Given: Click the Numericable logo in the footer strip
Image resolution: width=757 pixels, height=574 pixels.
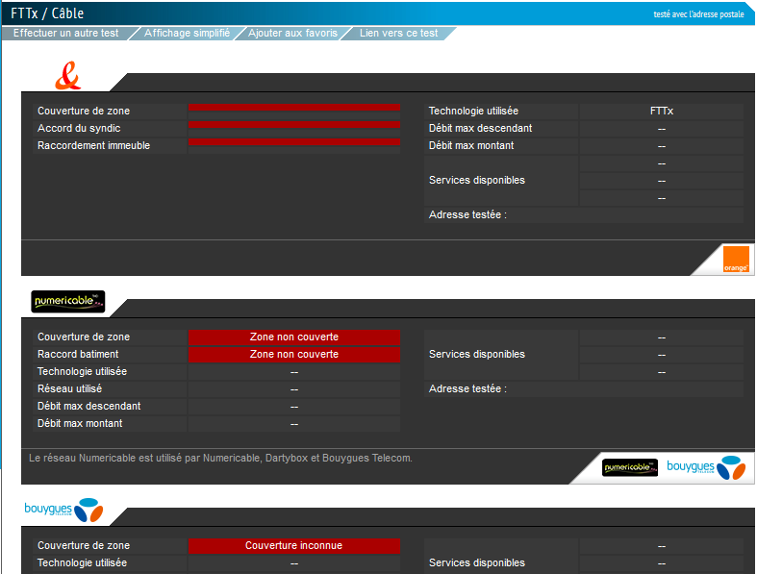Looking at the screenshot, I should [x=630, y=468].
